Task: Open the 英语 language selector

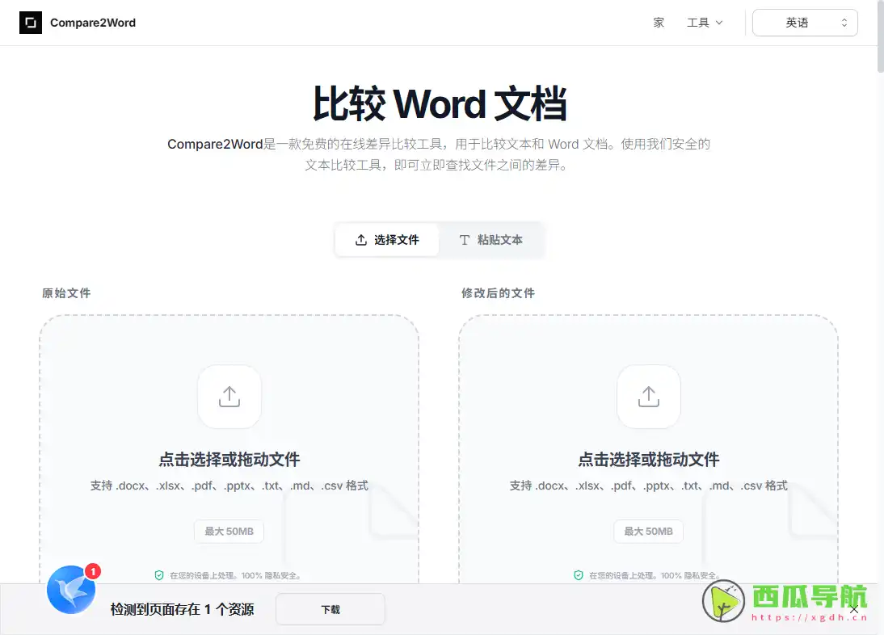Action: point(804,23)
